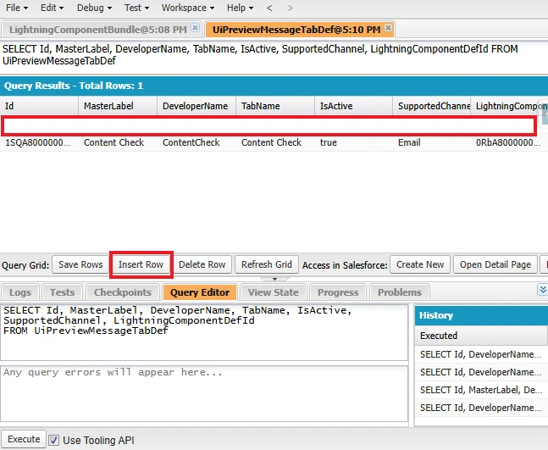Screen dimensions: 548x450
Task: Click the Insert Row button
Action: pyautogui.click(x=141, y=264)
